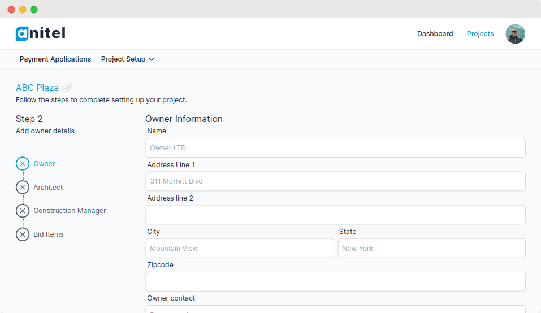
Task: Focus the City input field
Action: [240, 248]
